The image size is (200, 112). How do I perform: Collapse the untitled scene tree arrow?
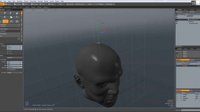(185, 16)
